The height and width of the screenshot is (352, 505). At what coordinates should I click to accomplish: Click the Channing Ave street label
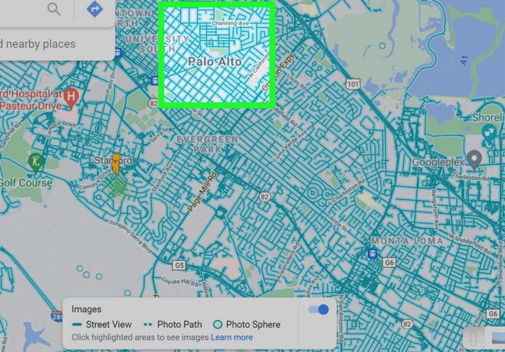(230, 23)
